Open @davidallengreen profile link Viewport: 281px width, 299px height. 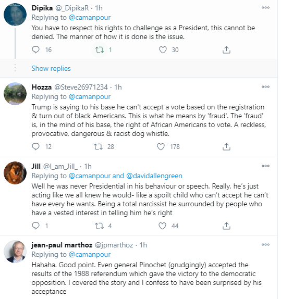pyautogui.click(x=154, y=176)
